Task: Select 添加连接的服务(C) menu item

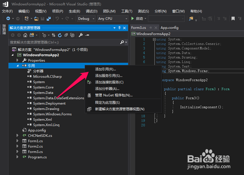Action: click(123, 82)
